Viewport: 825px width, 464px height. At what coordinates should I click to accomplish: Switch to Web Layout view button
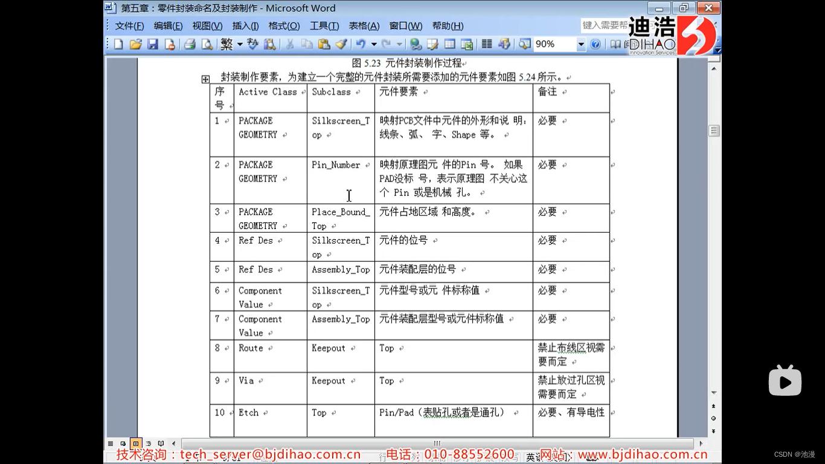pos(123,443)
